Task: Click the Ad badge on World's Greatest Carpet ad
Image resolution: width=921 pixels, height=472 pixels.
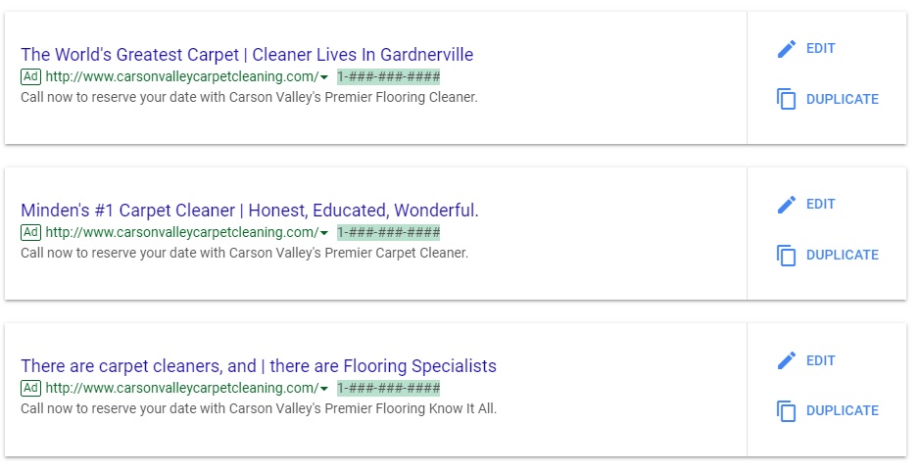Action: tap(30, 76)
